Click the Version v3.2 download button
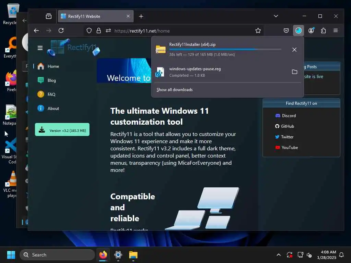351x263 pixels. 62,129
